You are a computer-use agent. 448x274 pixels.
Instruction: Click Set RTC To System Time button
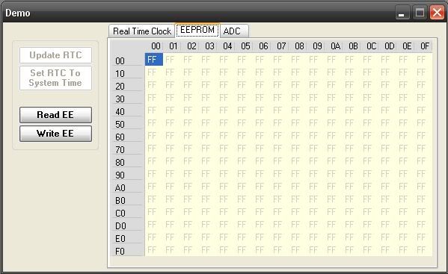(x=55, y=78)
